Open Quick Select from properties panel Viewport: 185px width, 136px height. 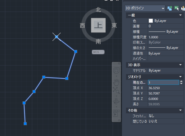(183, 8)
